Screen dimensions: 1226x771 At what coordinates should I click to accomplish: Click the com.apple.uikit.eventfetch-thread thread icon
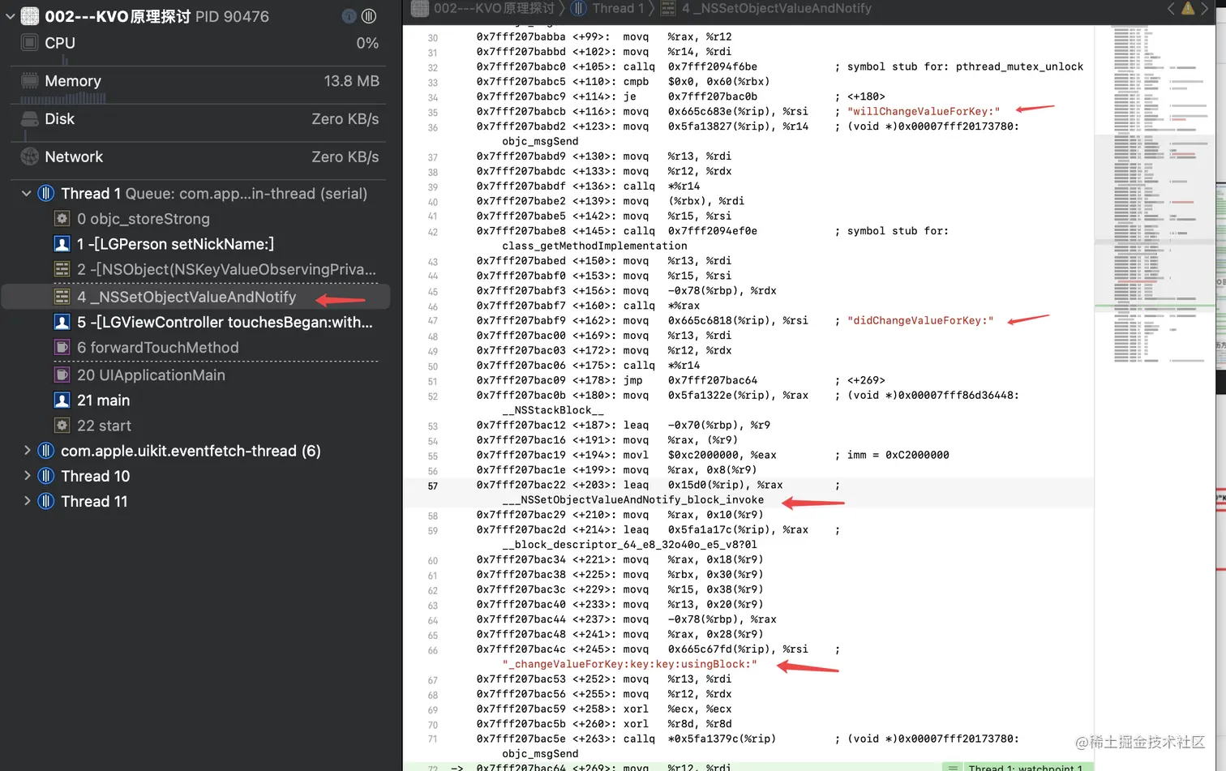pos(46,451)
